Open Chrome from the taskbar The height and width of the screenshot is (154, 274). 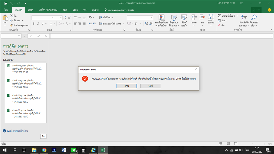coord(44,150)
